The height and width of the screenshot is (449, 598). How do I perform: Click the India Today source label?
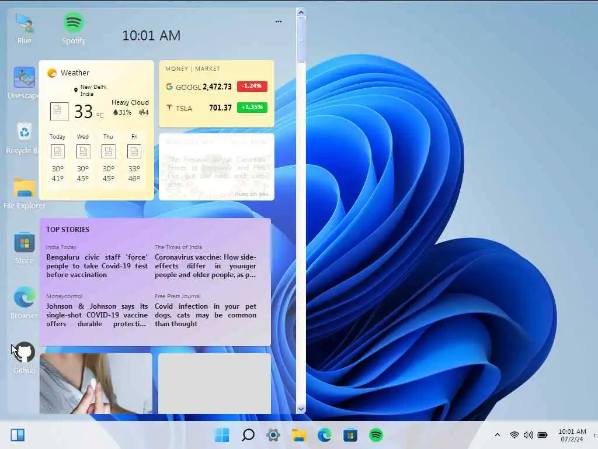pyautogui.click(x=61, y=247)
